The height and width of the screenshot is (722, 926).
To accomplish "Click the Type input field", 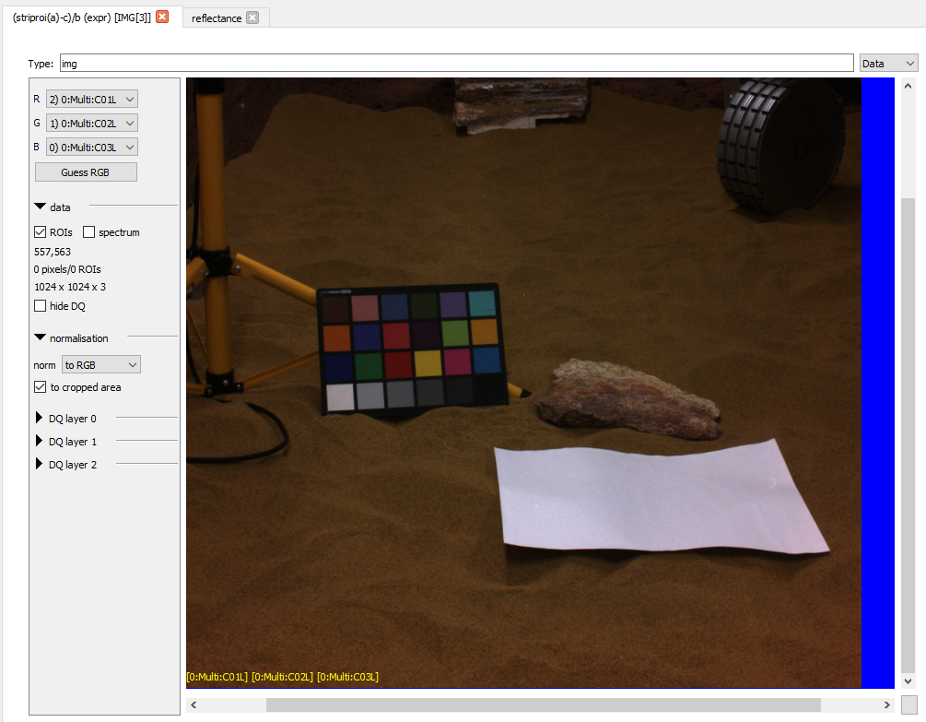I will click(456, 64).
